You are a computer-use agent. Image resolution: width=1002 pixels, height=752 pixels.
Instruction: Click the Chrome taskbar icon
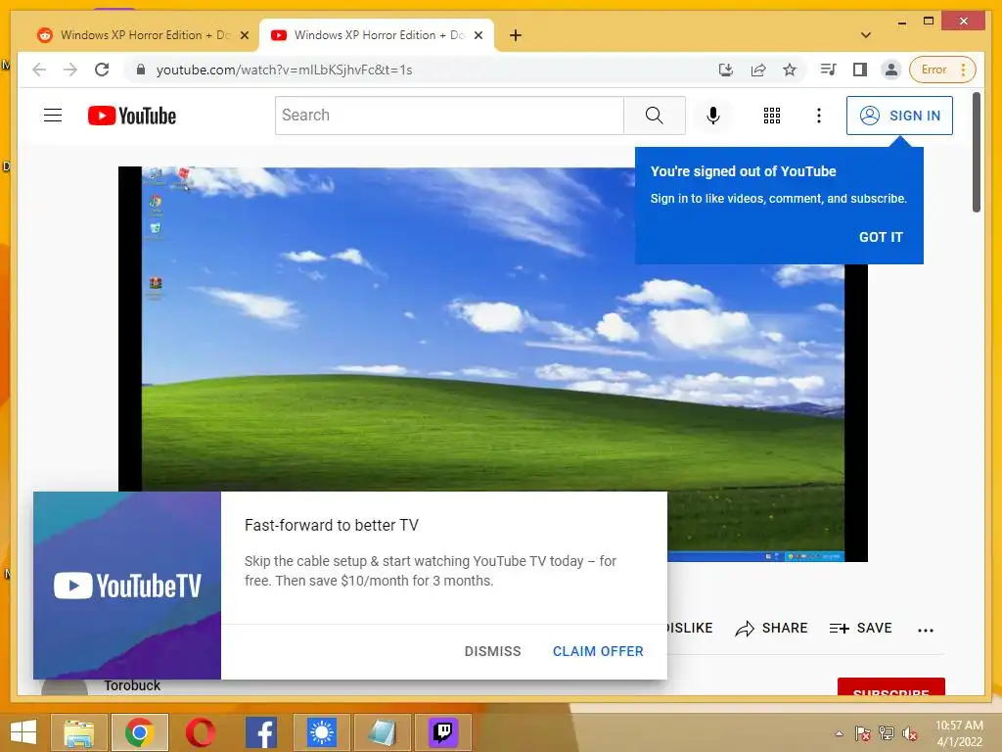pos(139,732)
